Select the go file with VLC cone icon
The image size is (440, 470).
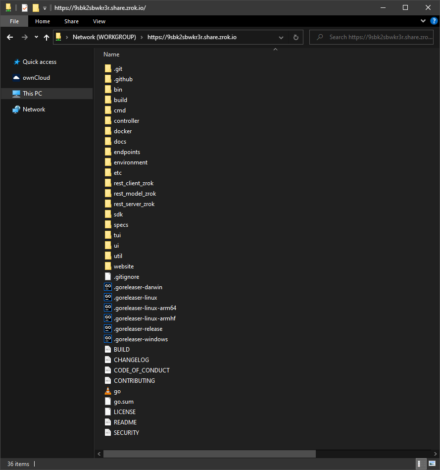point(113,391)
